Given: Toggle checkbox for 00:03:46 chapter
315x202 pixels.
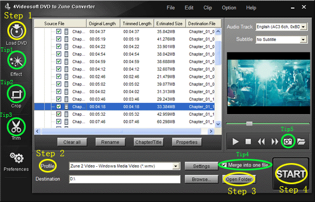Looking at the screenshot, I should click(59, 99).
